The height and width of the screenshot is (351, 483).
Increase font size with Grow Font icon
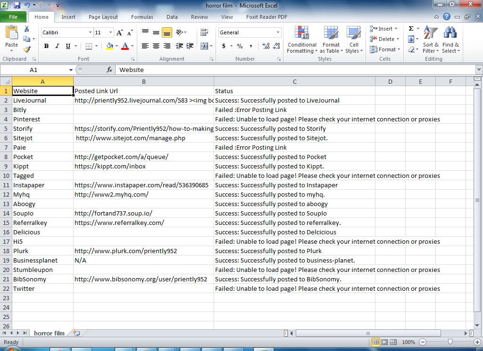pyautogui.click(x=119, y=32)
